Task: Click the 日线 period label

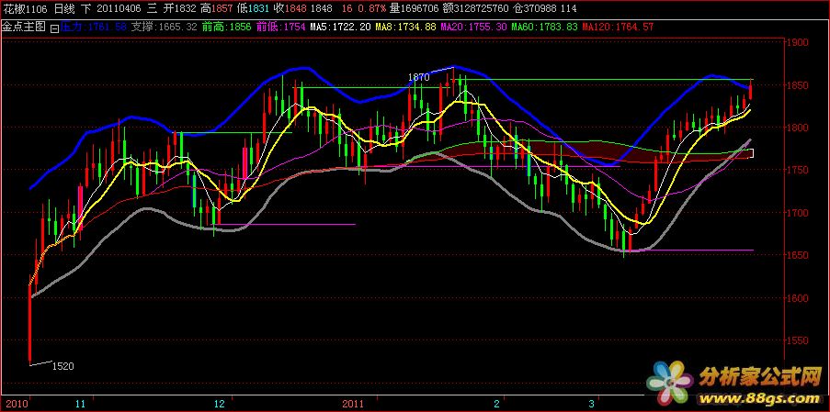Action: pyautogui.click(x=64, y=8)
